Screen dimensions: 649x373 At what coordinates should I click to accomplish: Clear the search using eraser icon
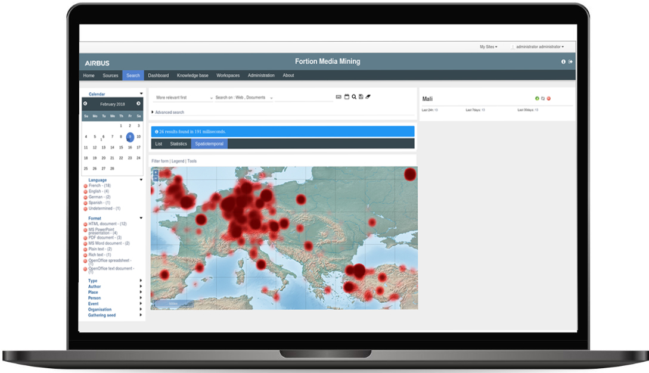368,97
